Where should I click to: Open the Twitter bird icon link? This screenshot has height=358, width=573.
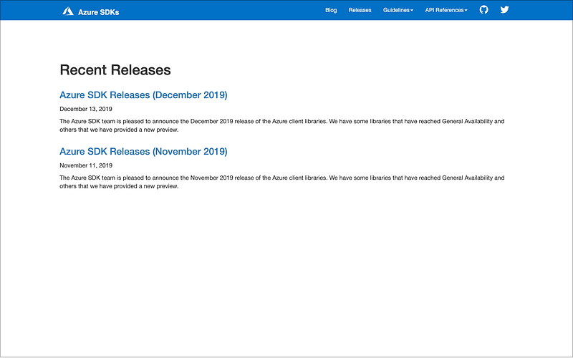tap(505, 10)
